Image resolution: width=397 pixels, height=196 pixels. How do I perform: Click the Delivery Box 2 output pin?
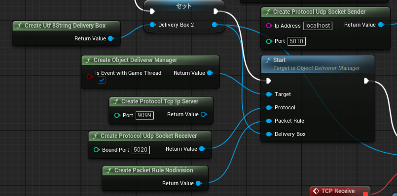[x=215, y=25]
